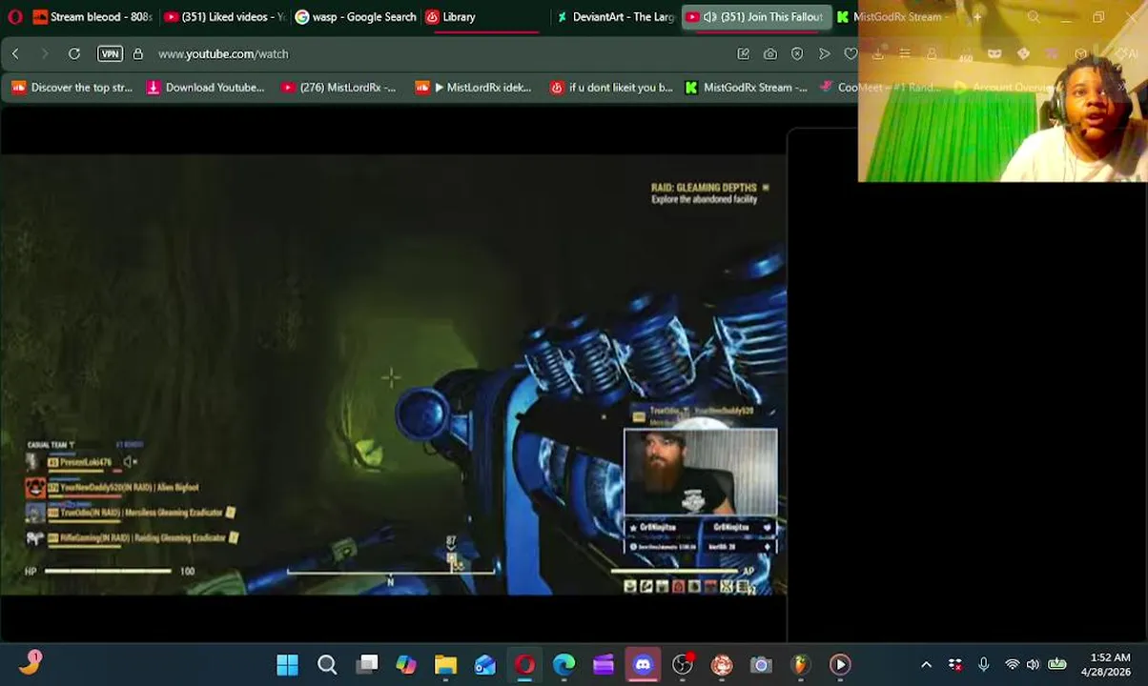Open Windows taskbar Search
The width and height of the screenshot is (1148, 686).
[x=327, y=664]
